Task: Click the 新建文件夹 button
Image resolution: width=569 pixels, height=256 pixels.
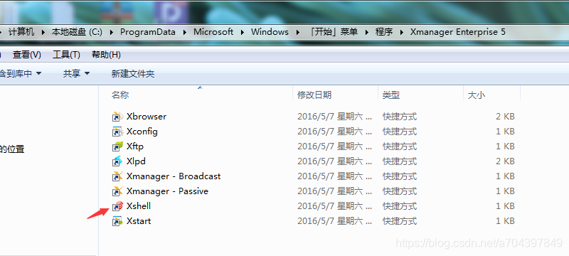Action: (133, 74)
